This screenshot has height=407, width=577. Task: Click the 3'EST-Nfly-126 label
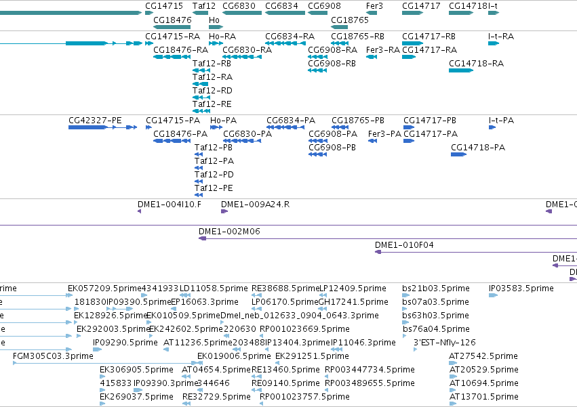pos(445,343)
